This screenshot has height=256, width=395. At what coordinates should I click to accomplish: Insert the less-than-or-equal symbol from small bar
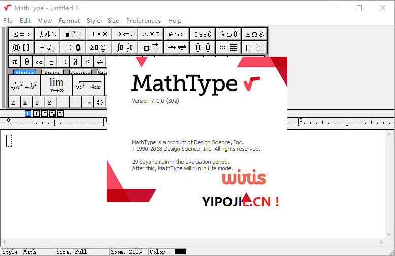87,62
